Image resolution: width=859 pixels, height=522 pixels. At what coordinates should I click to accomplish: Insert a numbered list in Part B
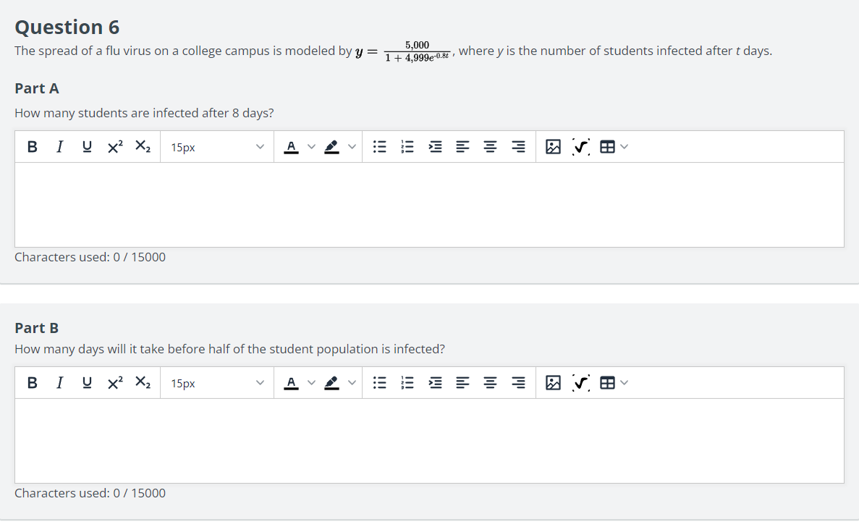407,382
